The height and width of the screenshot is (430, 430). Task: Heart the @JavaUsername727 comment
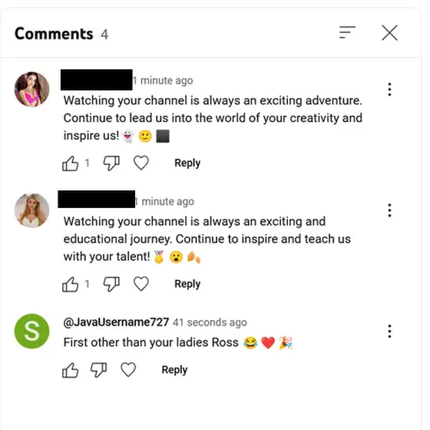[128, 369]
